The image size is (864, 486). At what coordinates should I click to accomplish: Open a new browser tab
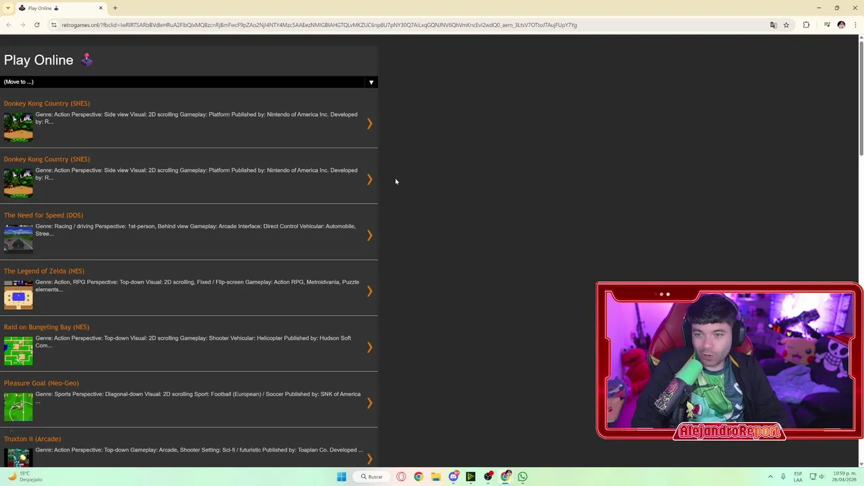(115, 8)
